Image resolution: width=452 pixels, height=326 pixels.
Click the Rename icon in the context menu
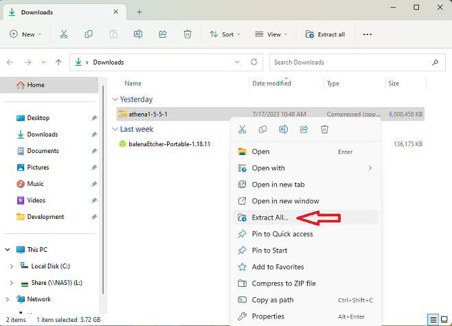tap(283, 129)
